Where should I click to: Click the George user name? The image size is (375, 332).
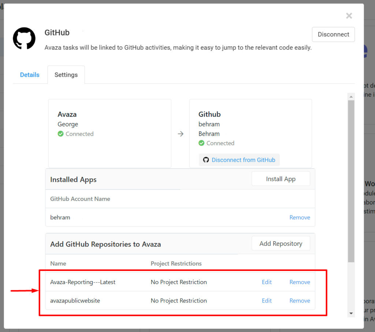[68, 124]
